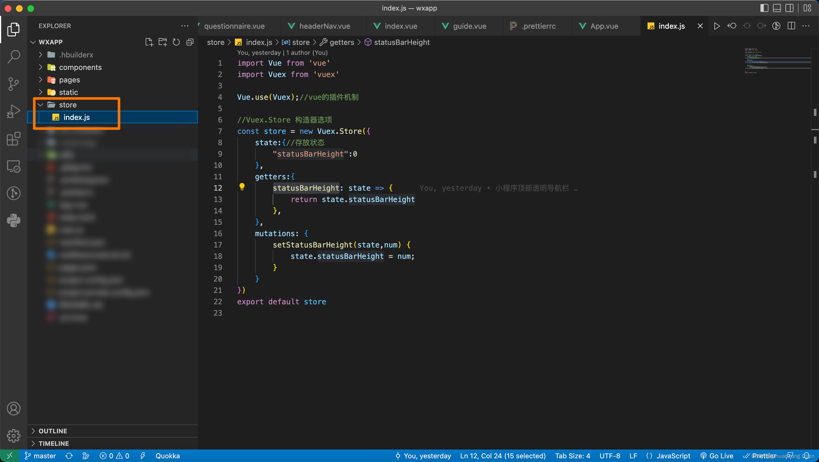
Task: Go to previous change icon in editor toolbar
Action: [x=732, y=26]
